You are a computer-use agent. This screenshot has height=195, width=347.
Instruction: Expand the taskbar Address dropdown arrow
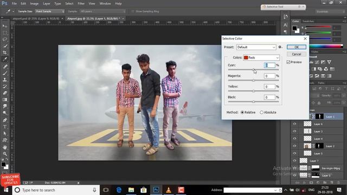275,190
